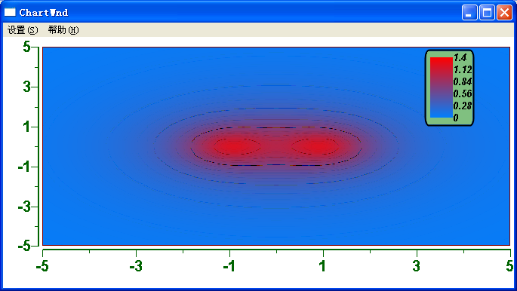
Task: Open the 帮助(H) help menu
Action: 63,30
